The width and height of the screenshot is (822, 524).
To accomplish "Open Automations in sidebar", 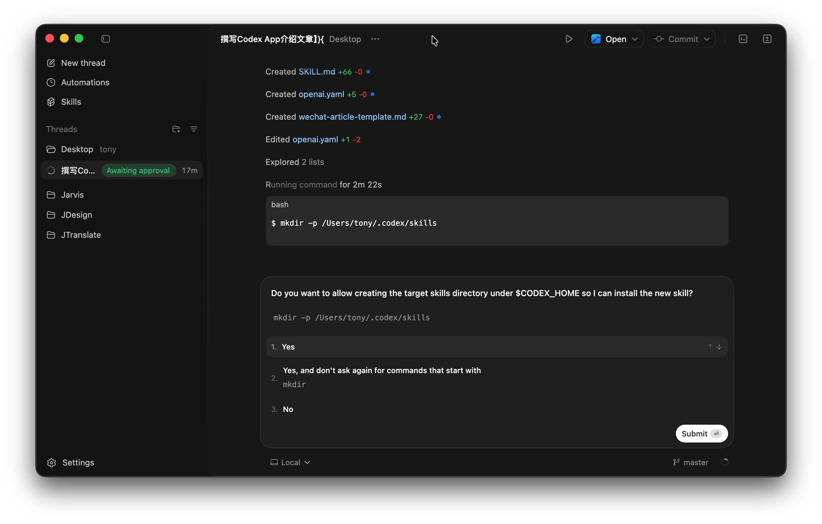I will click(85, 82).
